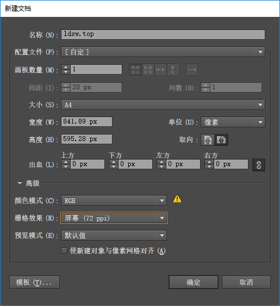
Task: Choose arrange by row artboard icon
Action: [160, 70]
